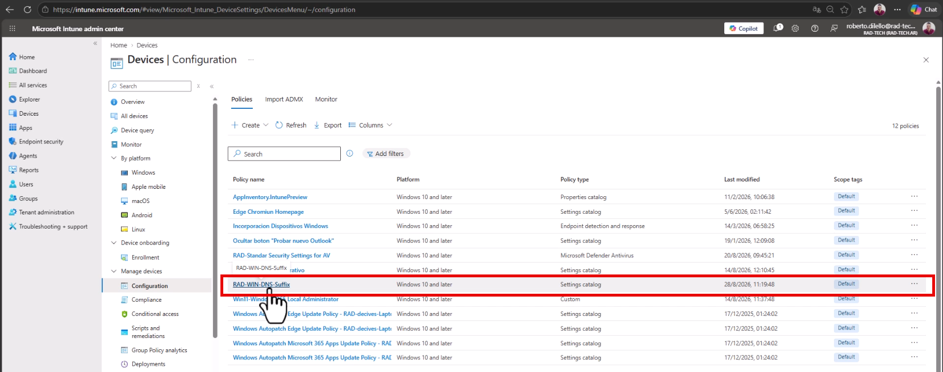
Task: Switch to the Policies tab
Action: click(241, 99)
